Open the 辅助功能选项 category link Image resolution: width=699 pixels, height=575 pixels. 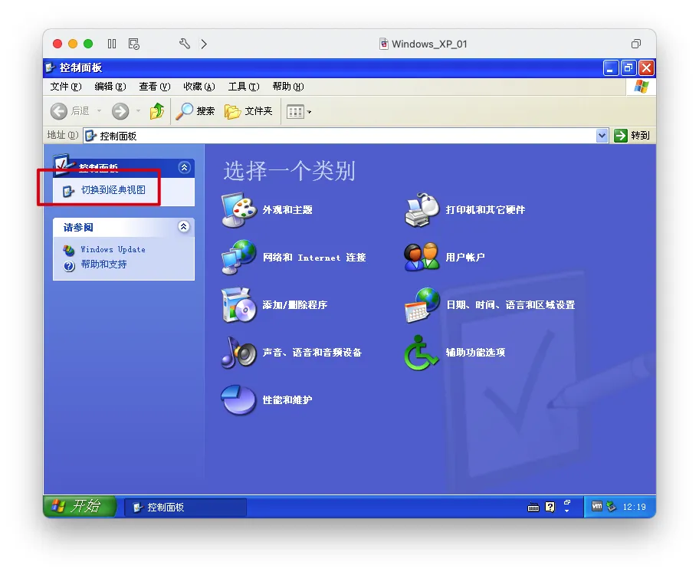point(475,353)
